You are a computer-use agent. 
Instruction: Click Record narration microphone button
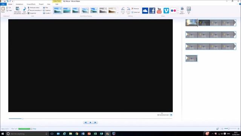(x=34, y=10)
